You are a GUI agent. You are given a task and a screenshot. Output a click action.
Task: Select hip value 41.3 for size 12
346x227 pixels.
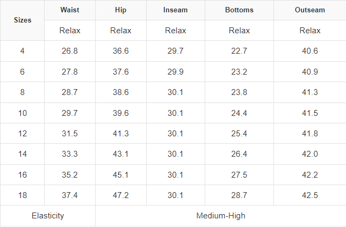pyautogui.click(x=121, y=134)
